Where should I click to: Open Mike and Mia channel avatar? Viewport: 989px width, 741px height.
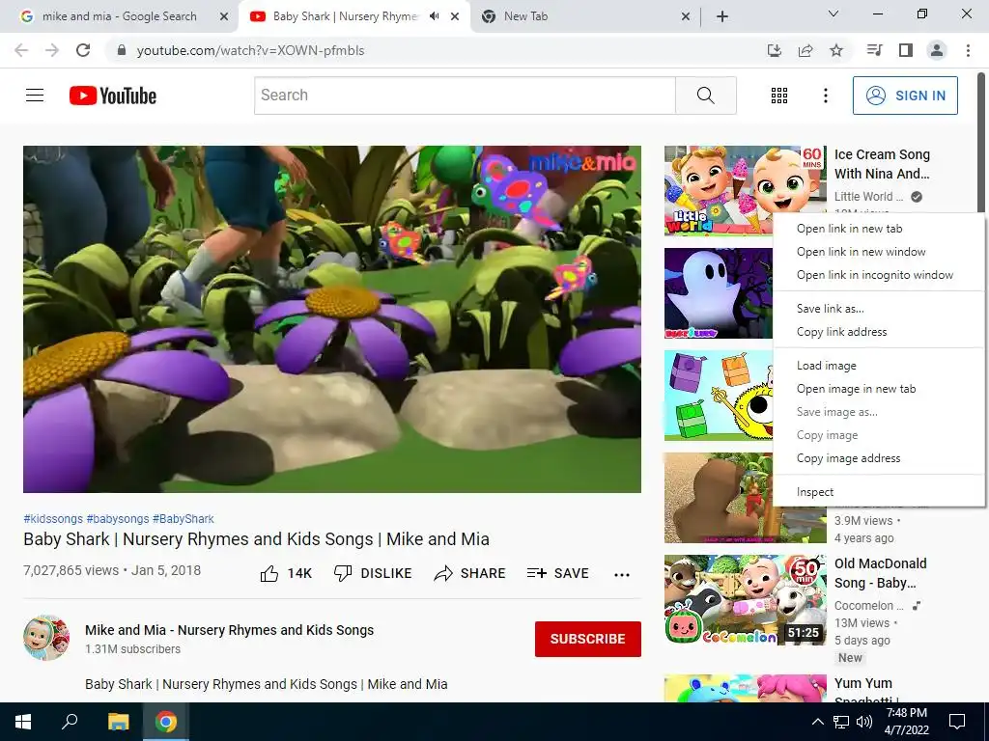pos(46,638)
